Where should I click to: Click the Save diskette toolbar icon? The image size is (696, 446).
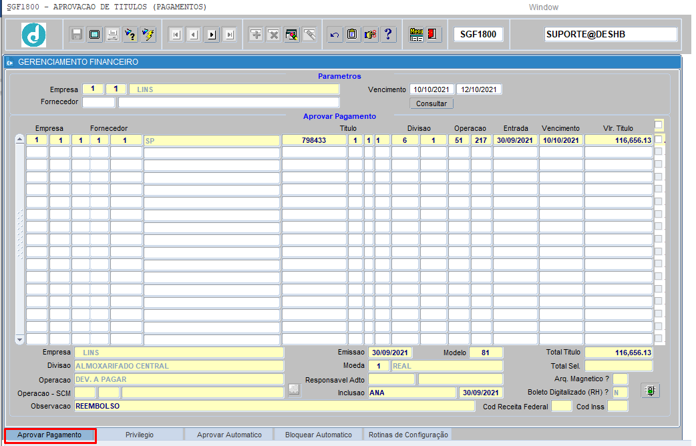pyautogui.click(x=77, y=35)
